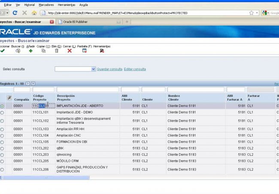Screen dimensions: 279x194
Task: Open the Pantalla form icon
Action: (x=84, y=51)
